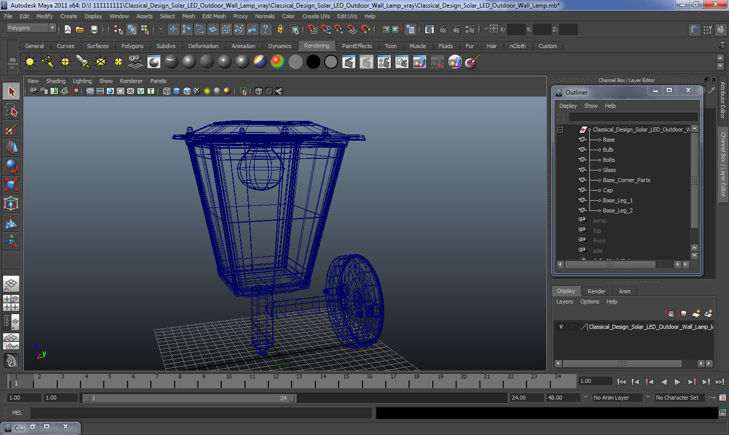The height and width of the screenshot is (435, 729).
Task: Open layer editor Options menu
Action: coord(589,301)
